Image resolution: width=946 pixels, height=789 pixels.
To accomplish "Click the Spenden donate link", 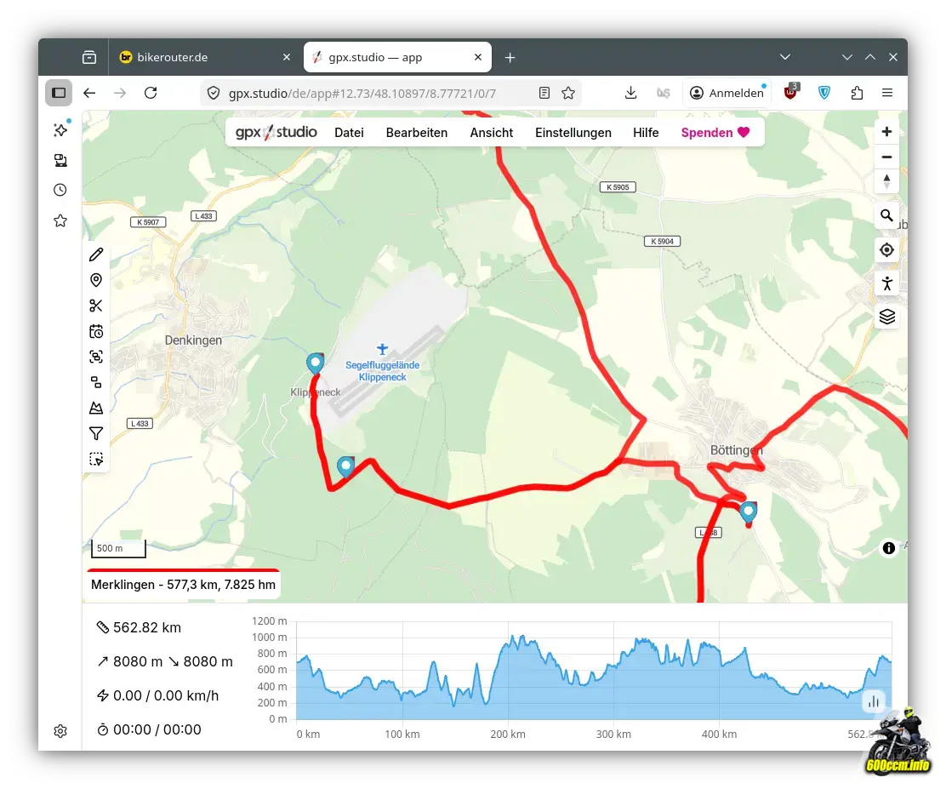I will 715,133.
